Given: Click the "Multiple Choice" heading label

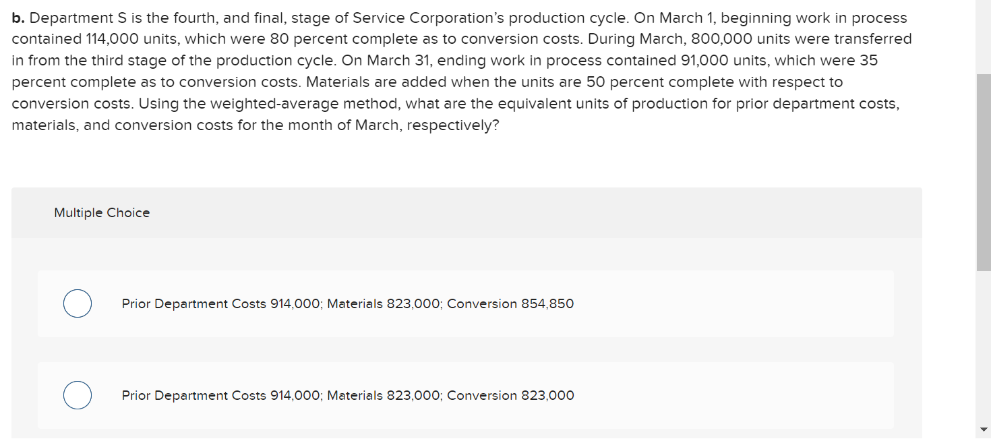Looking at the screenshot, I should (x=102, y=213).
